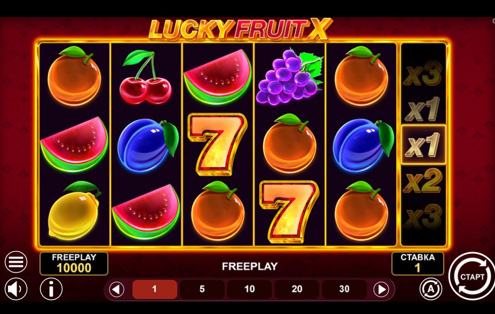Click the СТАВКА bet display
Viewport: 495px width, 314px height.
pyautogui.click(x=418, y=263)
